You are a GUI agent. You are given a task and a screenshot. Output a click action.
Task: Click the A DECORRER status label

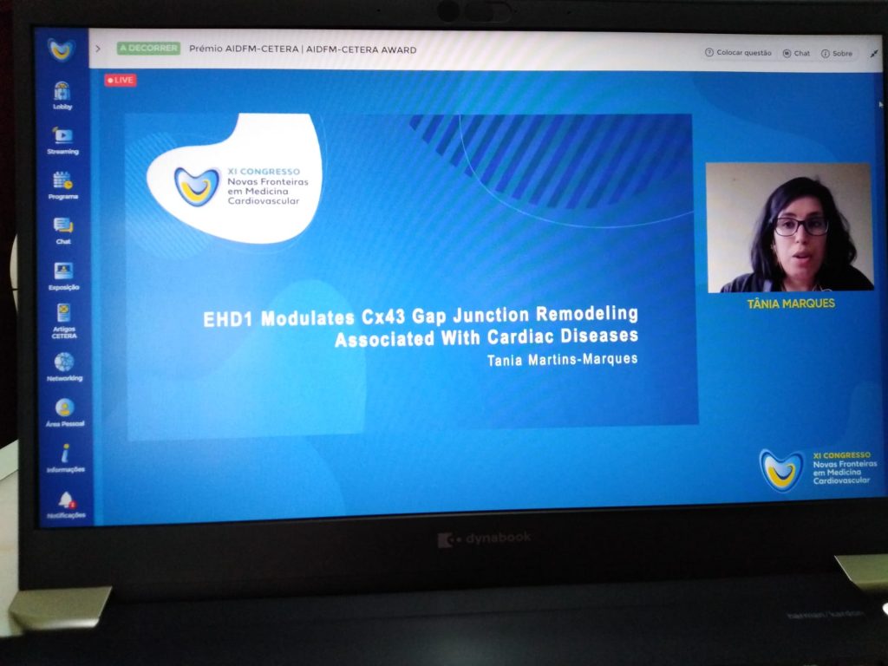pos(148,49)
